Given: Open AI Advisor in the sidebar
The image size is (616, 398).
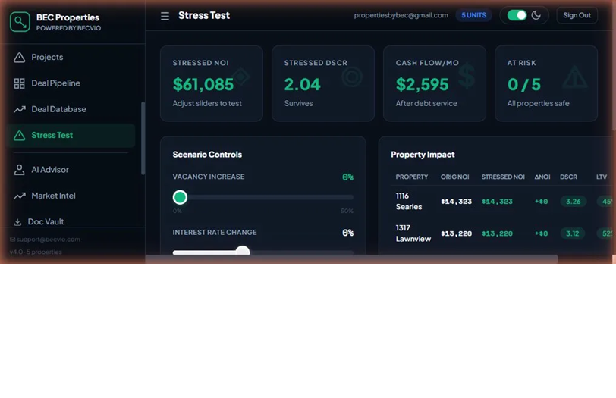Looking at the screenshot, I should 71,170.
